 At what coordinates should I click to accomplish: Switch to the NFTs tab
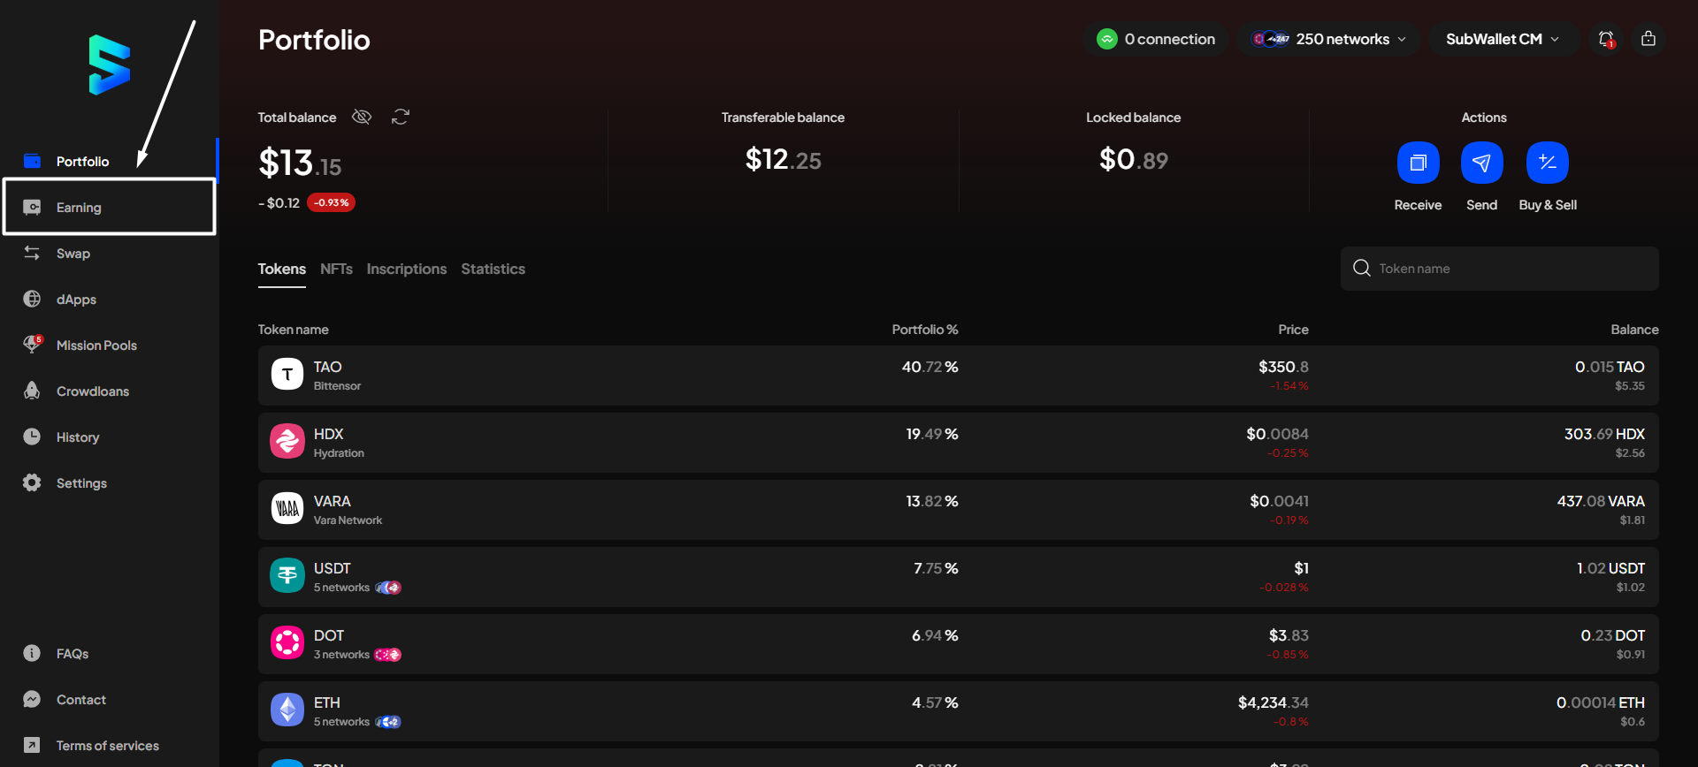pyautogui.click(x=336, y=269)
